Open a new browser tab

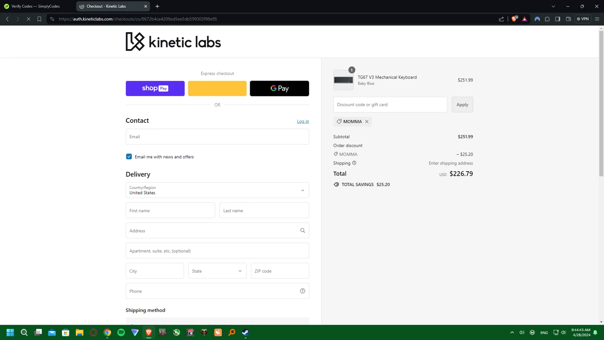pos(157,6)
